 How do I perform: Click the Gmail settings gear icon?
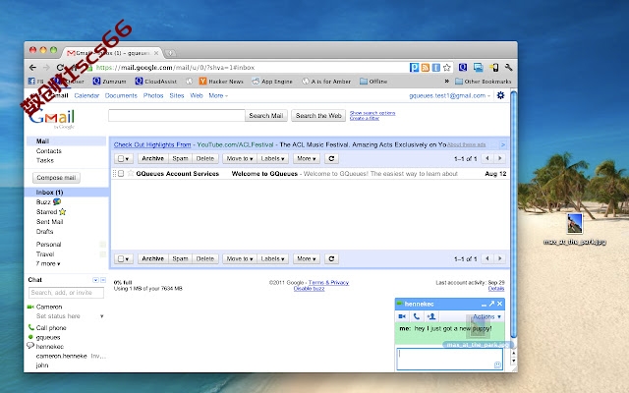[500, 95]
